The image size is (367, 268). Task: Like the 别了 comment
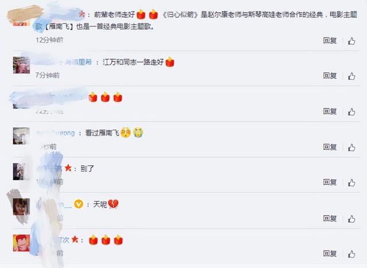[x=352, y=182]
